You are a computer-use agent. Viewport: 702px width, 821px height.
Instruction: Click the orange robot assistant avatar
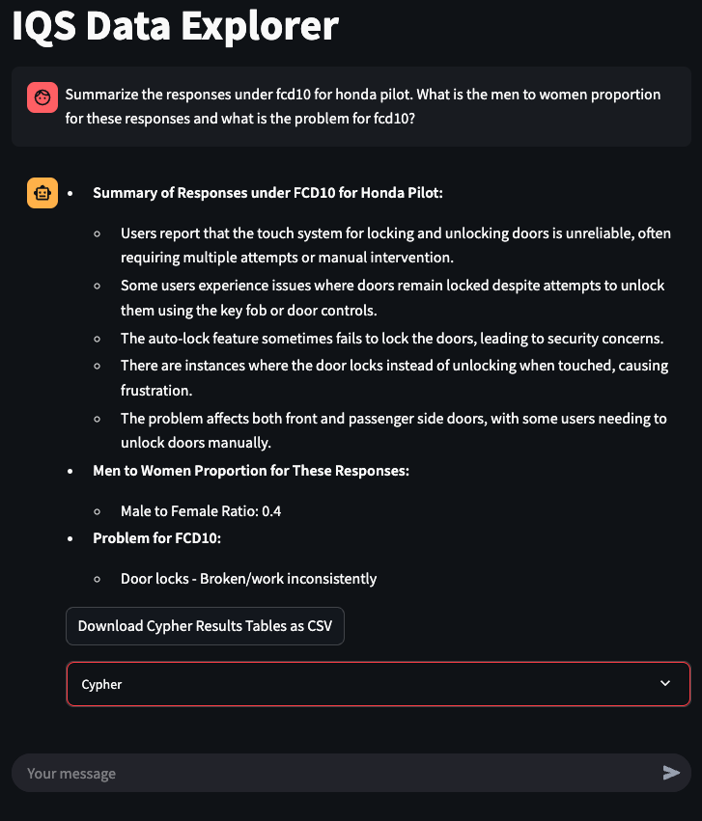[42, 193]
